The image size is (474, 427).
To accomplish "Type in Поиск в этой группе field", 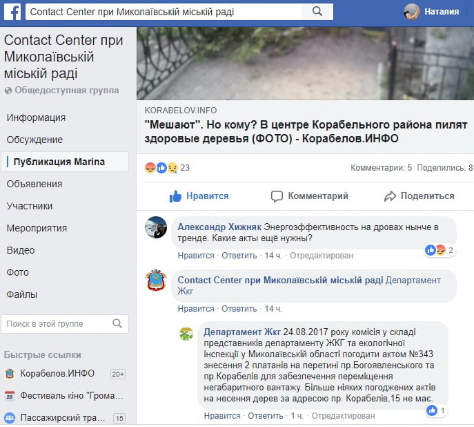I will (x=54, y=323).
